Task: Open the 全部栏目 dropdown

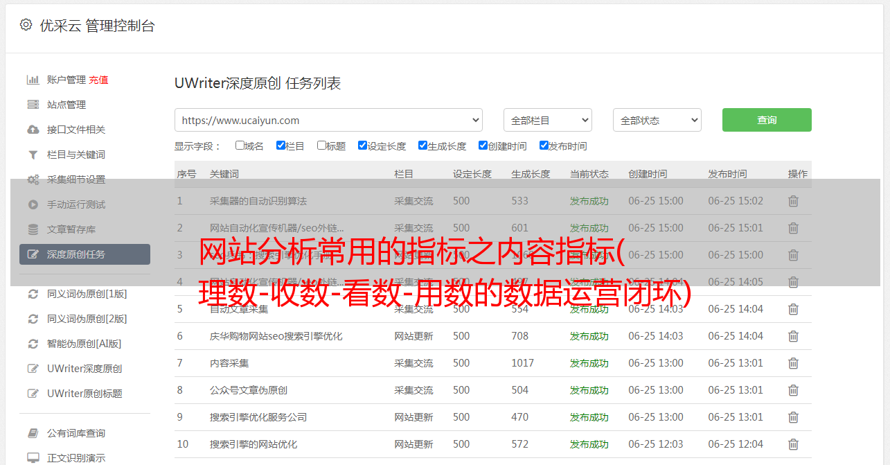Action: pos(548,120)
